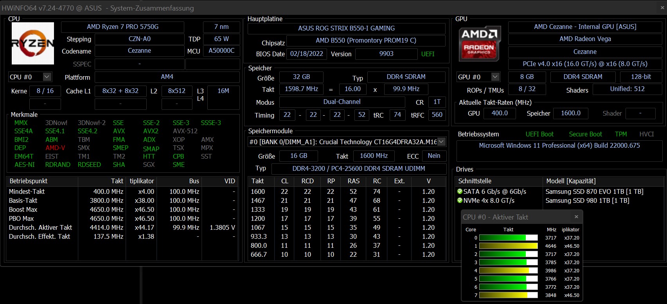Click the Core 1 clock bar
Image resolution: width=667 pixels, height=304 pixels.
[x=508, y=246]
